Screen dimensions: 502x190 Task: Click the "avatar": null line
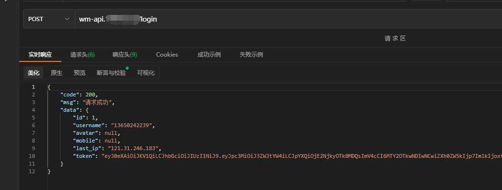pyautogui.click(x=96, y=133)
